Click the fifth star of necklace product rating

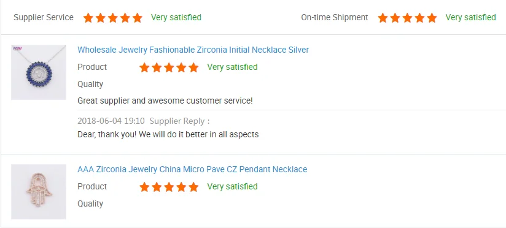pyautogui.click(x=193, y=67)
